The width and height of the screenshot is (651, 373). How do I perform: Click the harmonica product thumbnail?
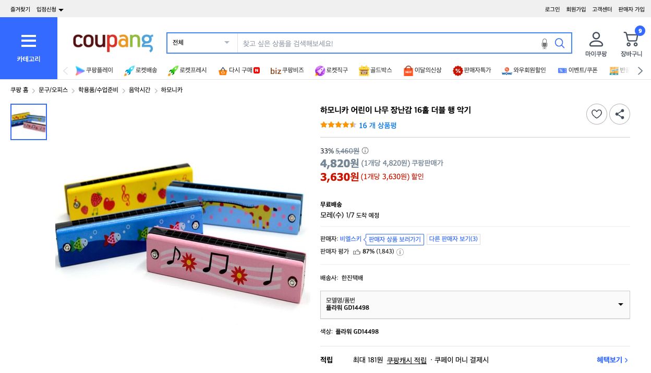28,121
